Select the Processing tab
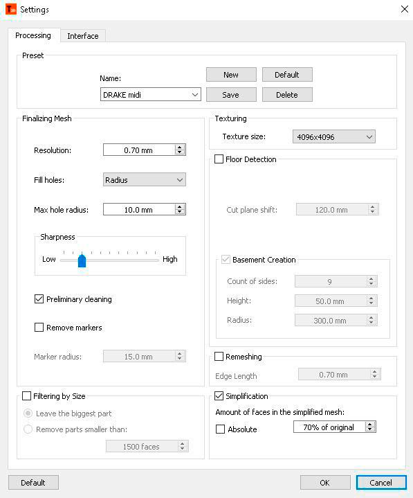This screenshot has height=498, width=413. pyautogui.click(x=33, y=35)
